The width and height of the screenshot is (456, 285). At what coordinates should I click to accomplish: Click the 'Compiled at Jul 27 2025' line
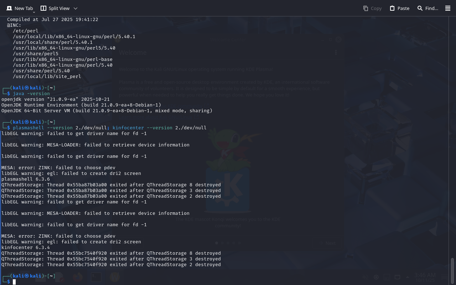point(53,20)
